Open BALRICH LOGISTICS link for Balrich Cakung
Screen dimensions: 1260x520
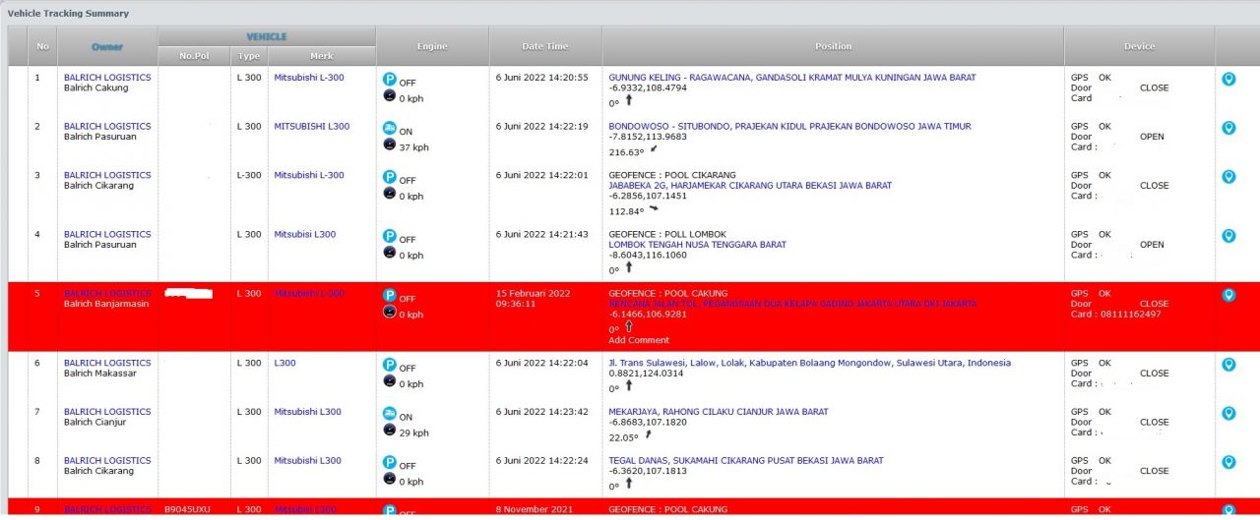tap(107, 78)
